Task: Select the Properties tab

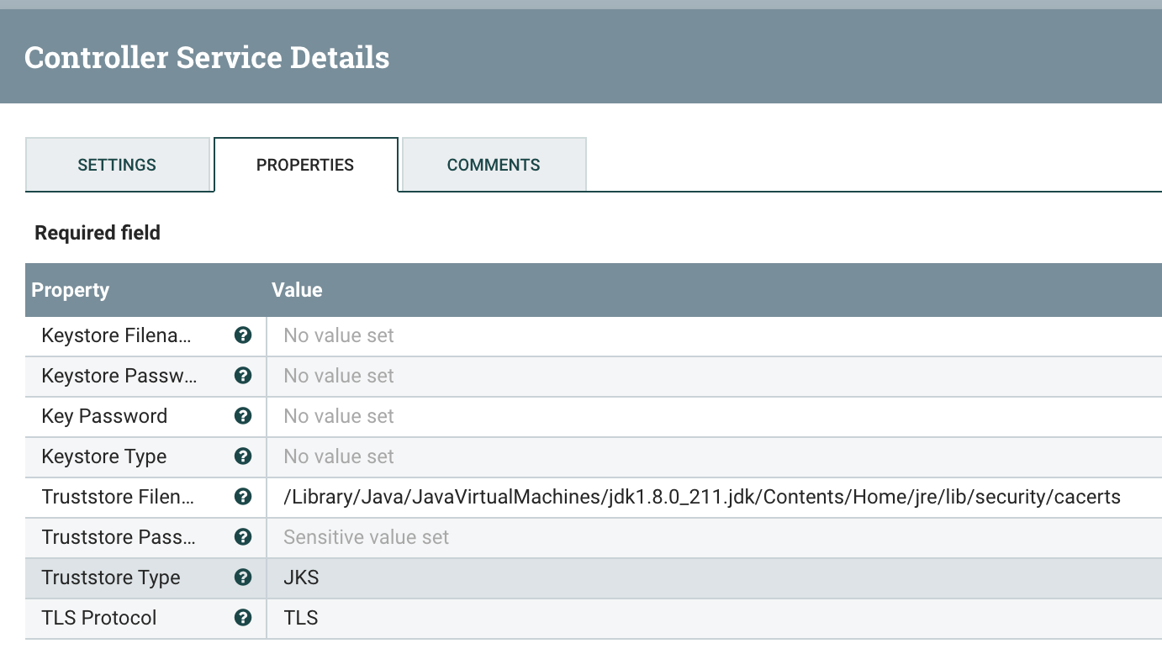Action: 305,165
